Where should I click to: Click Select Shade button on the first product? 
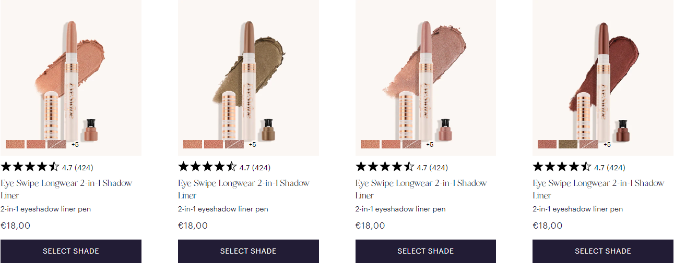coord(70,251)
